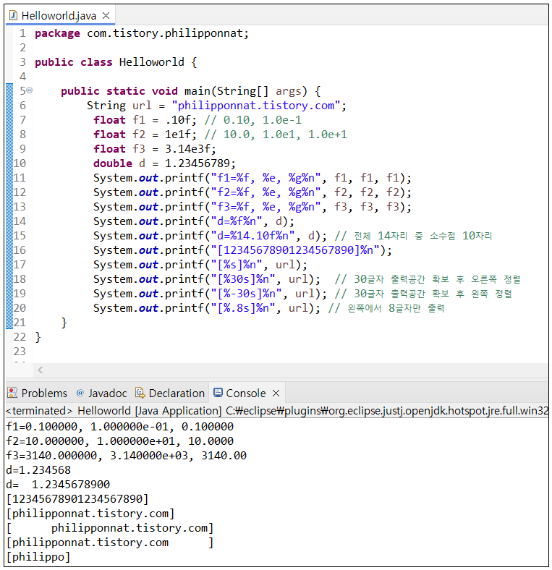This screenshot has width=552, height=570.
Task: Click the package keyword on line 1
Action: coord(57,34)
